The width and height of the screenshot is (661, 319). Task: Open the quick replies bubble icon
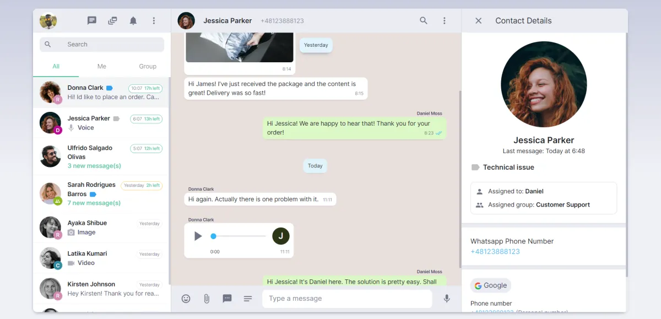pos(227,298)
